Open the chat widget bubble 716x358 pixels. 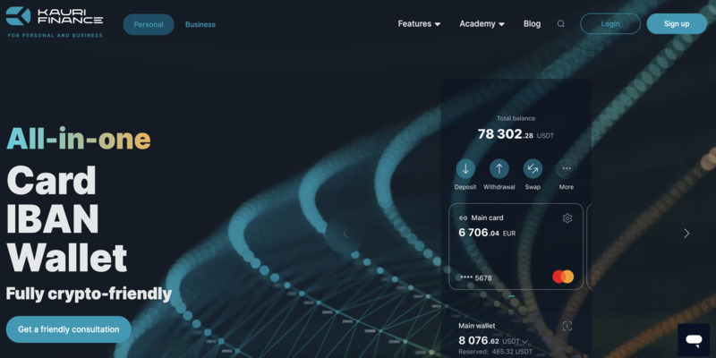[x=694, y=340]
